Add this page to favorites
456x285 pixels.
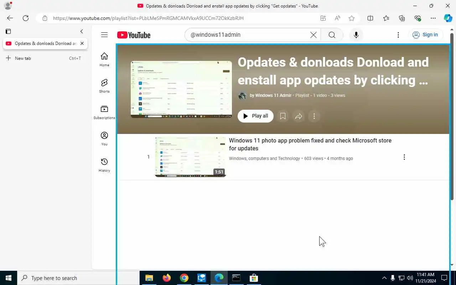(352, 18)
